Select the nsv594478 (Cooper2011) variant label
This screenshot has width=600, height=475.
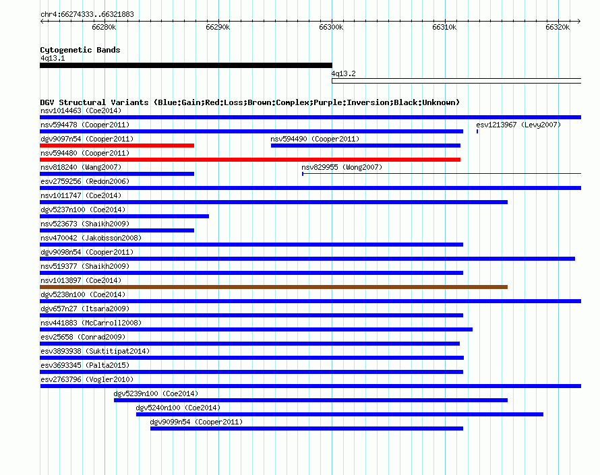coord(85,125)
